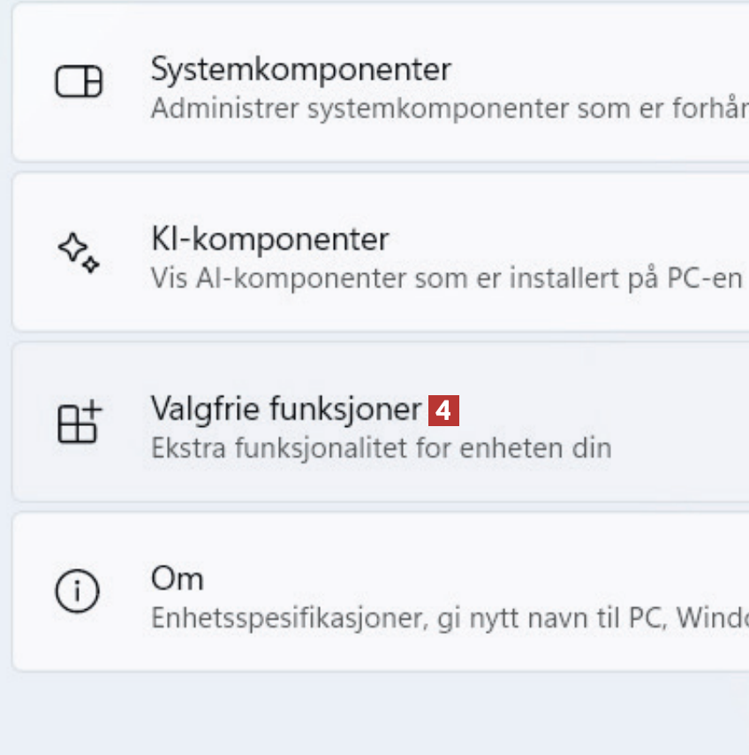Click empty space right of KI-komponenter title
This screenshot has height=755, width=749.
(565, 240)
